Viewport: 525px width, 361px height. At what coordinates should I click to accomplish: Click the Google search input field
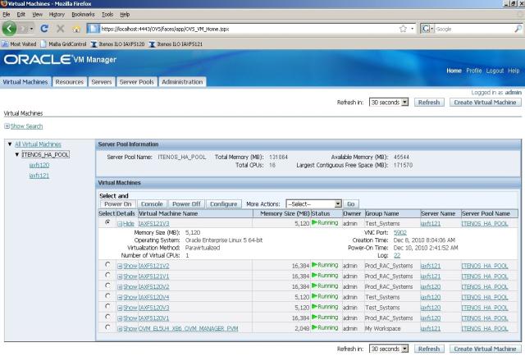(x=474, y=30)
